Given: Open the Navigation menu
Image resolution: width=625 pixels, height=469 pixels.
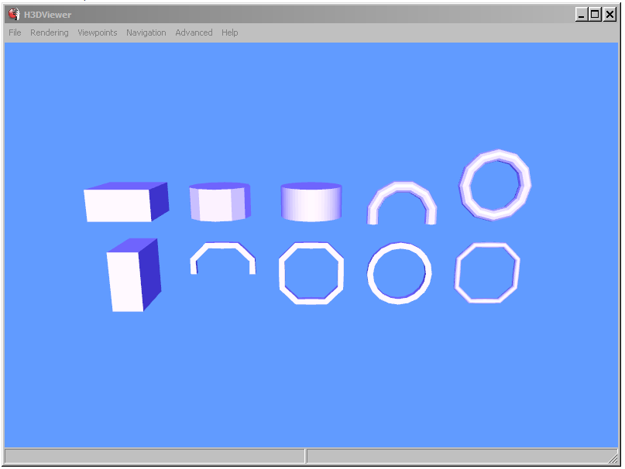Looking at the screenshot, I should tap(146, 33).
